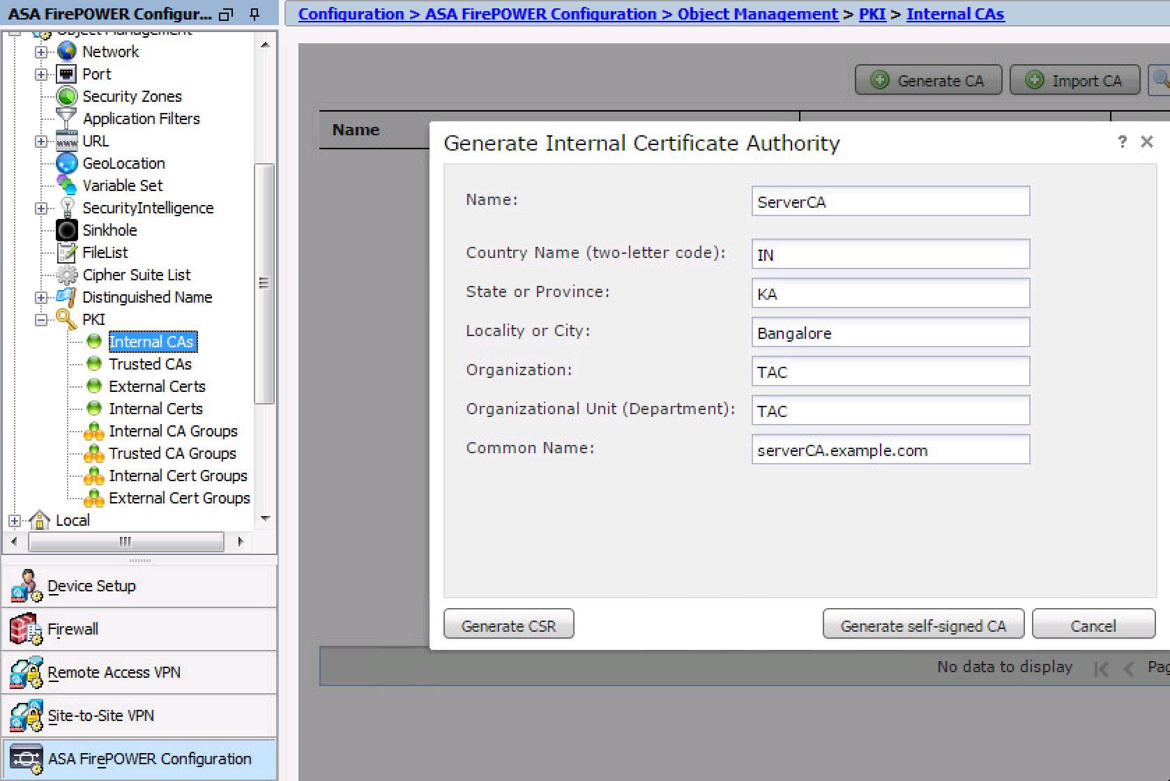Click the Generate CSR button
Screen dimensions: 1170x781
point(509,624)
